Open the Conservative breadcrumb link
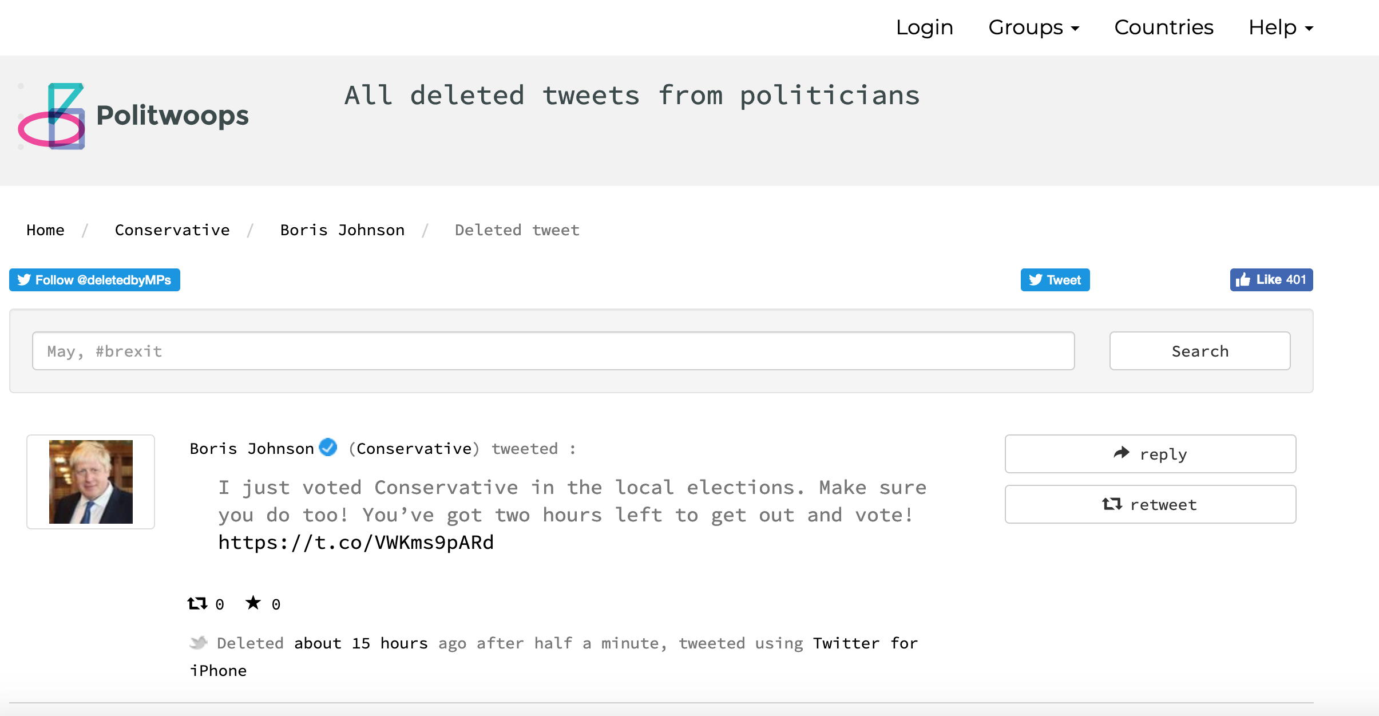This screenshot has width=1379, height=716. coord(172,230)
